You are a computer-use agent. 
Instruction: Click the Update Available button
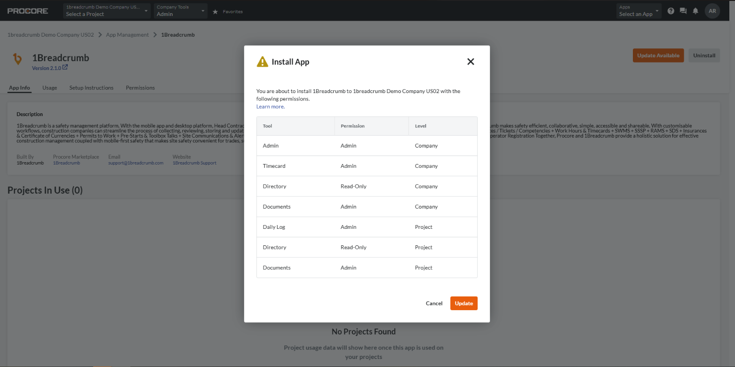tap(658, 55)
